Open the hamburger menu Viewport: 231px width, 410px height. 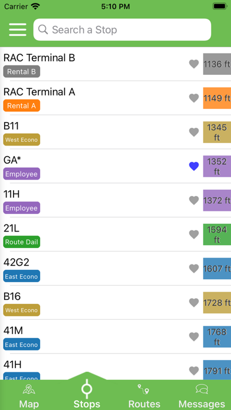pos(18,29)
